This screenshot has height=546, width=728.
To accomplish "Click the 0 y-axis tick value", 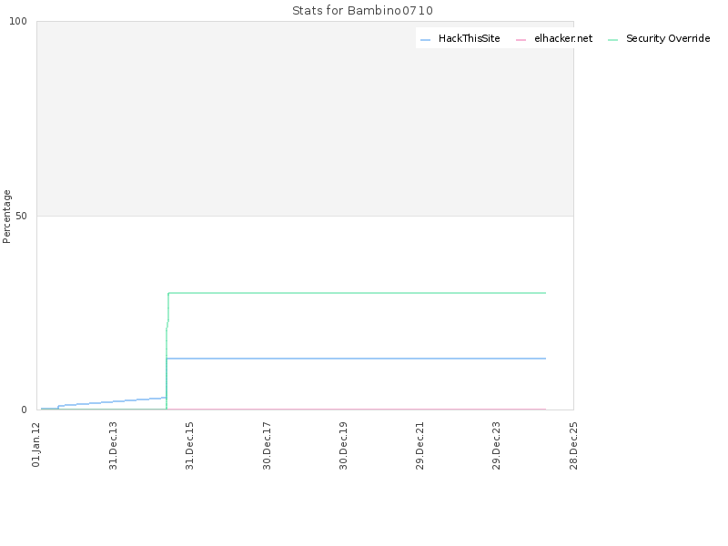I will pyautogui.click(x=25, y=409).
